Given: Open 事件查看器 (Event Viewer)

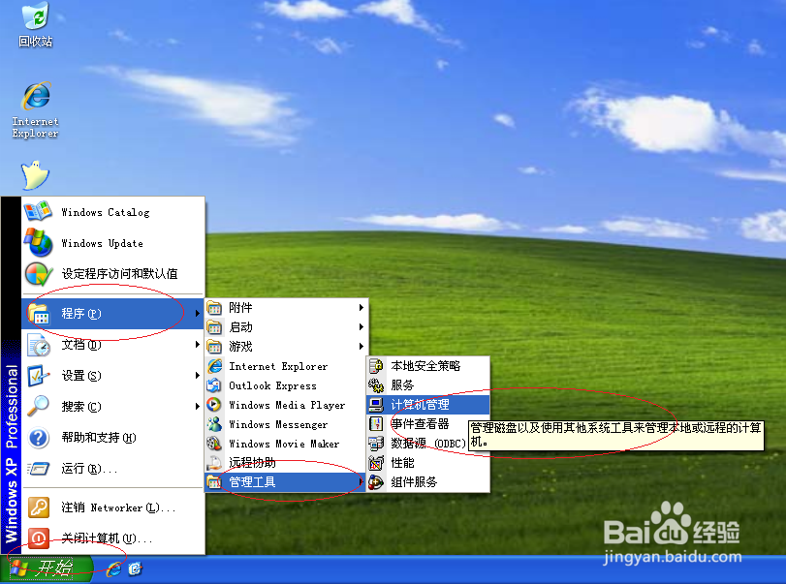Looking at the screenshot, I should (424, 423).
